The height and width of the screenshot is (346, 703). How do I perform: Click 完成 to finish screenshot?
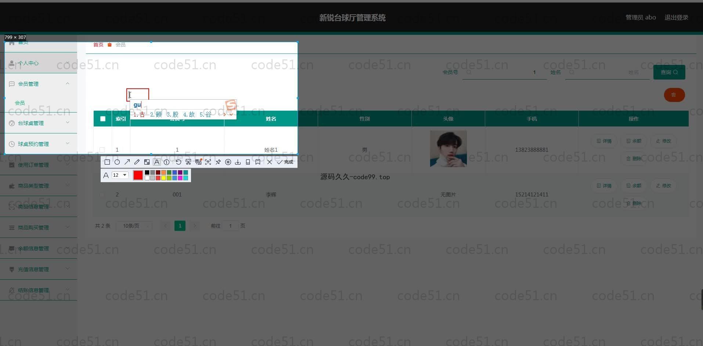(285, 162)
